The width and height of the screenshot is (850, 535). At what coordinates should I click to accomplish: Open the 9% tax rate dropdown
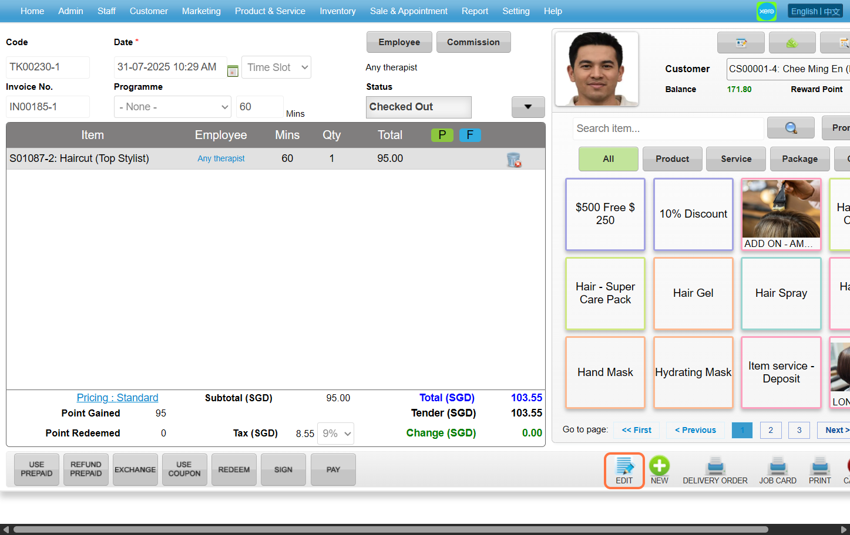tap(336, 434)
